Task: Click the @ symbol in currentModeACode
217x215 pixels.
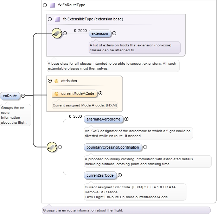Action: tap(57, 93)
